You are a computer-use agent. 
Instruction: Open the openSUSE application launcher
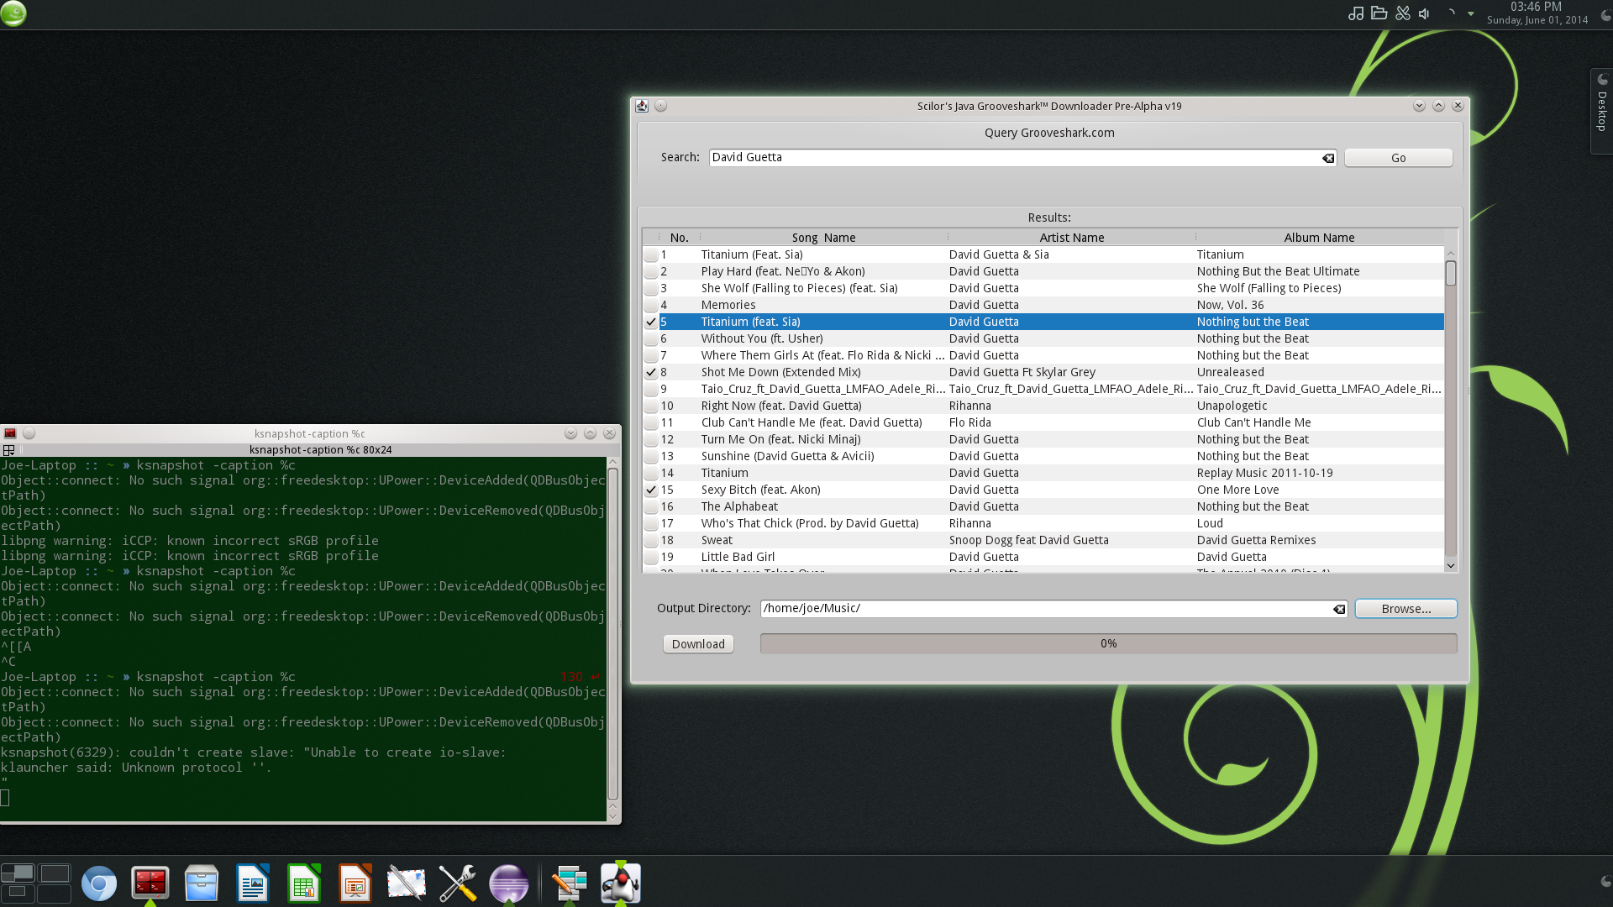(x=13, y=13)
